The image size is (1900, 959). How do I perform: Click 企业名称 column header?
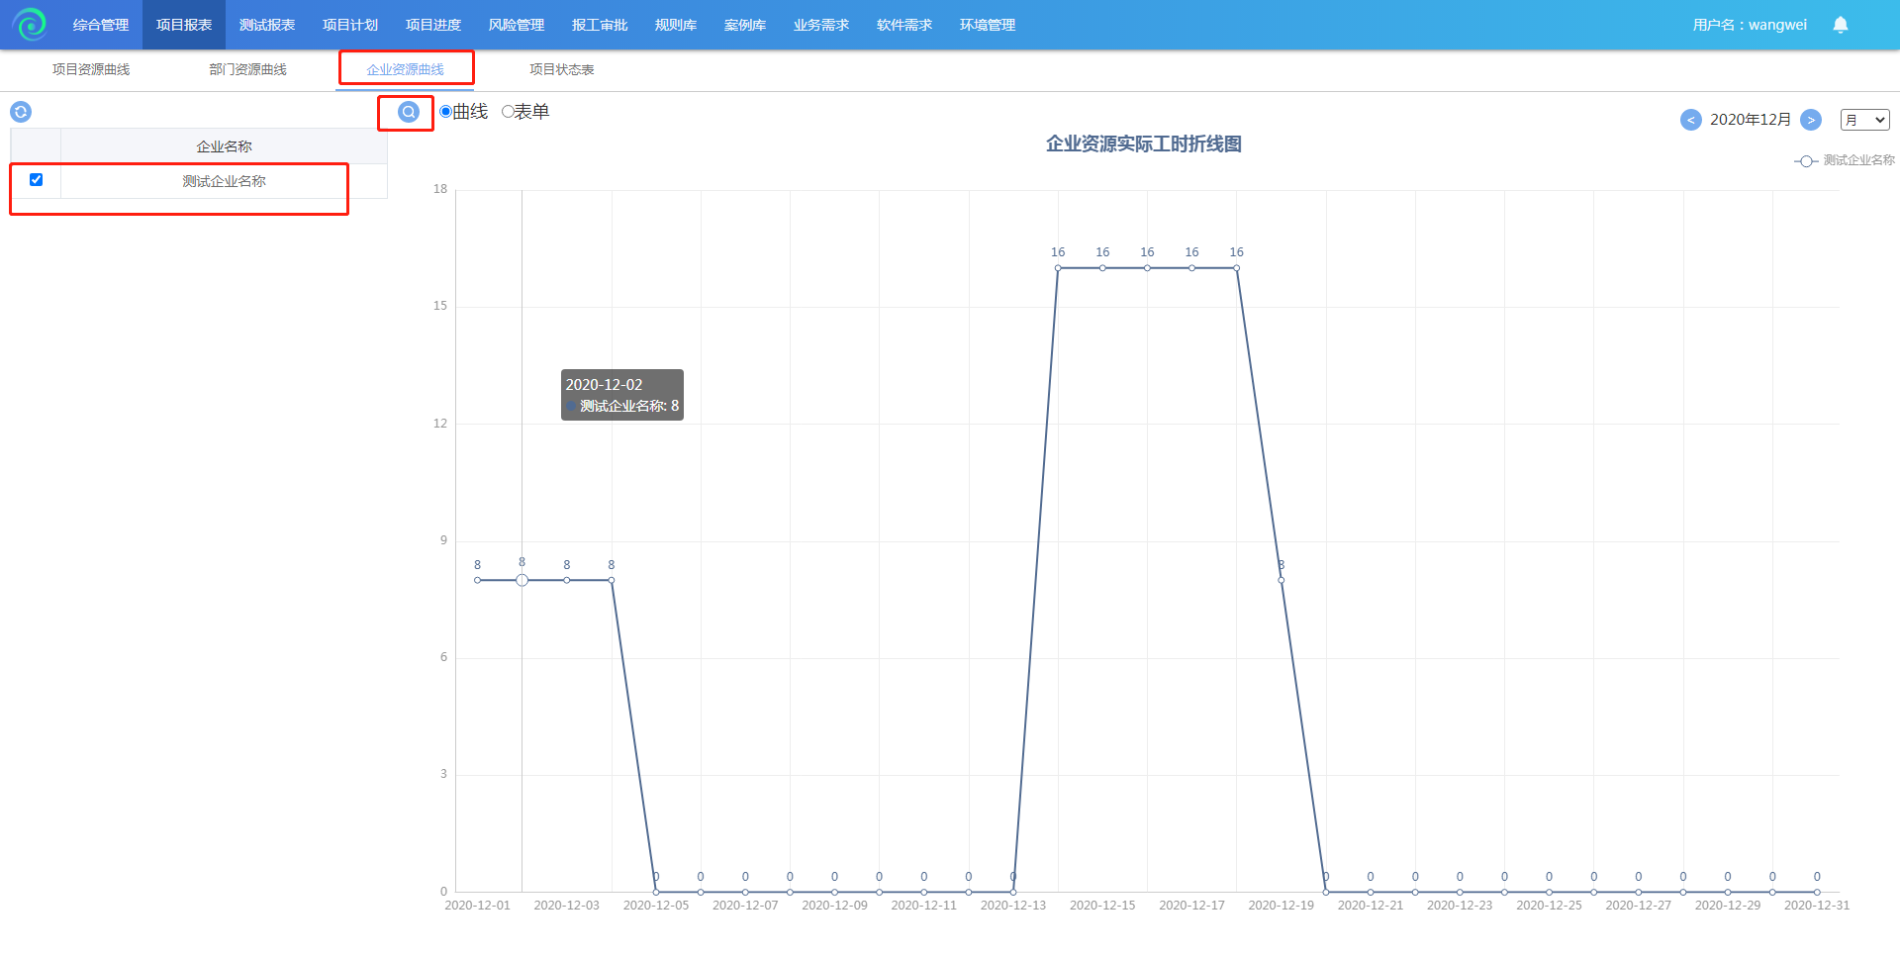224,146
